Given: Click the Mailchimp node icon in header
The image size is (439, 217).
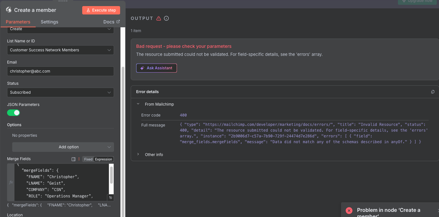Looking at the screenshot, I should coord(9,10).
